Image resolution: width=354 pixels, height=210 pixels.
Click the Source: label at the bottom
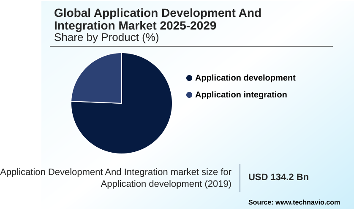point(261,202)
